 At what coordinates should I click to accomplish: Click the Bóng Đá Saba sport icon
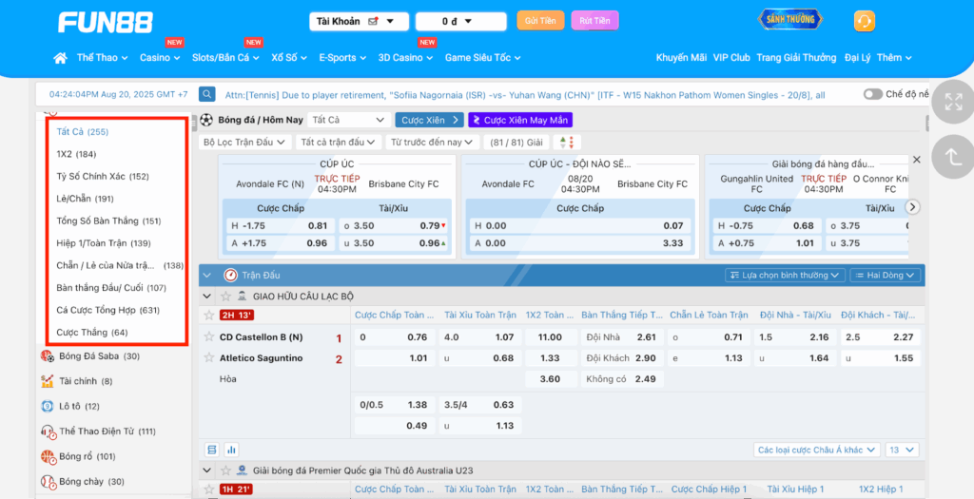tap(48, 356)
